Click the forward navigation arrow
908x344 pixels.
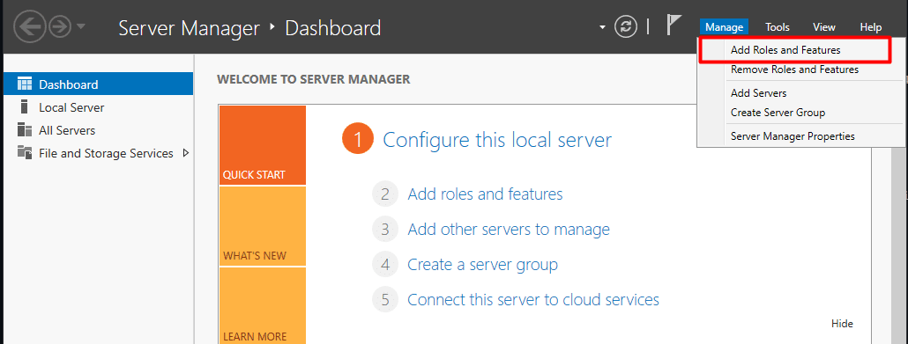click(x=60, y=27)
